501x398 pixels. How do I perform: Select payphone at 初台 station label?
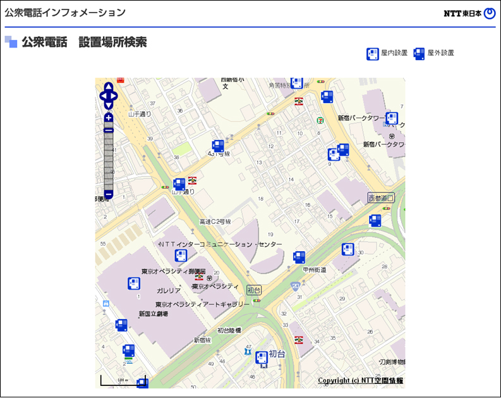pos(262,358)
